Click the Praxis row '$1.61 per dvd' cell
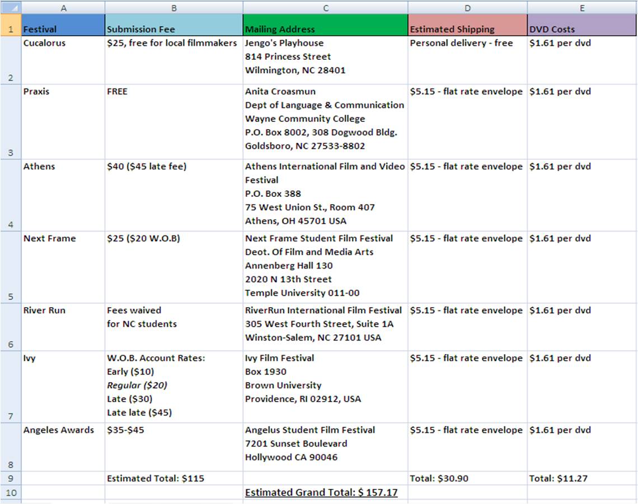This screenshot has height=504, width=638. pyautogui.click(x=582, y=122)
